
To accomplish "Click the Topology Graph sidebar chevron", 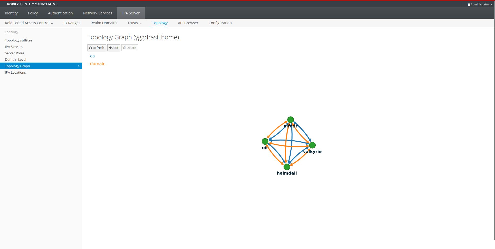I will point(79,66).
